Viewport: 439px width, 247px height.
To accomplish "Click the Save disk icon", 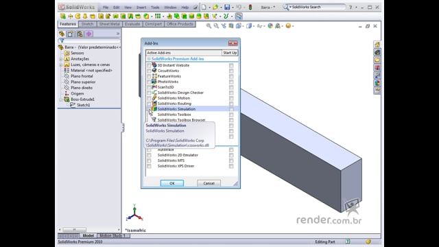I will pos(227,7).
